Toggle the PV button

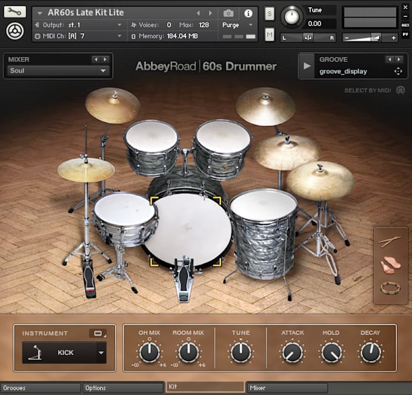(x=405, y=35)
